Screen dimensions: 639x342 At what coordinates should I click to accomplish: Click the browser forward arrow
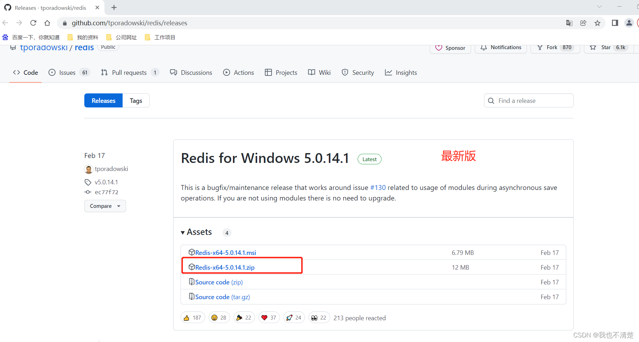coord(19,23)
